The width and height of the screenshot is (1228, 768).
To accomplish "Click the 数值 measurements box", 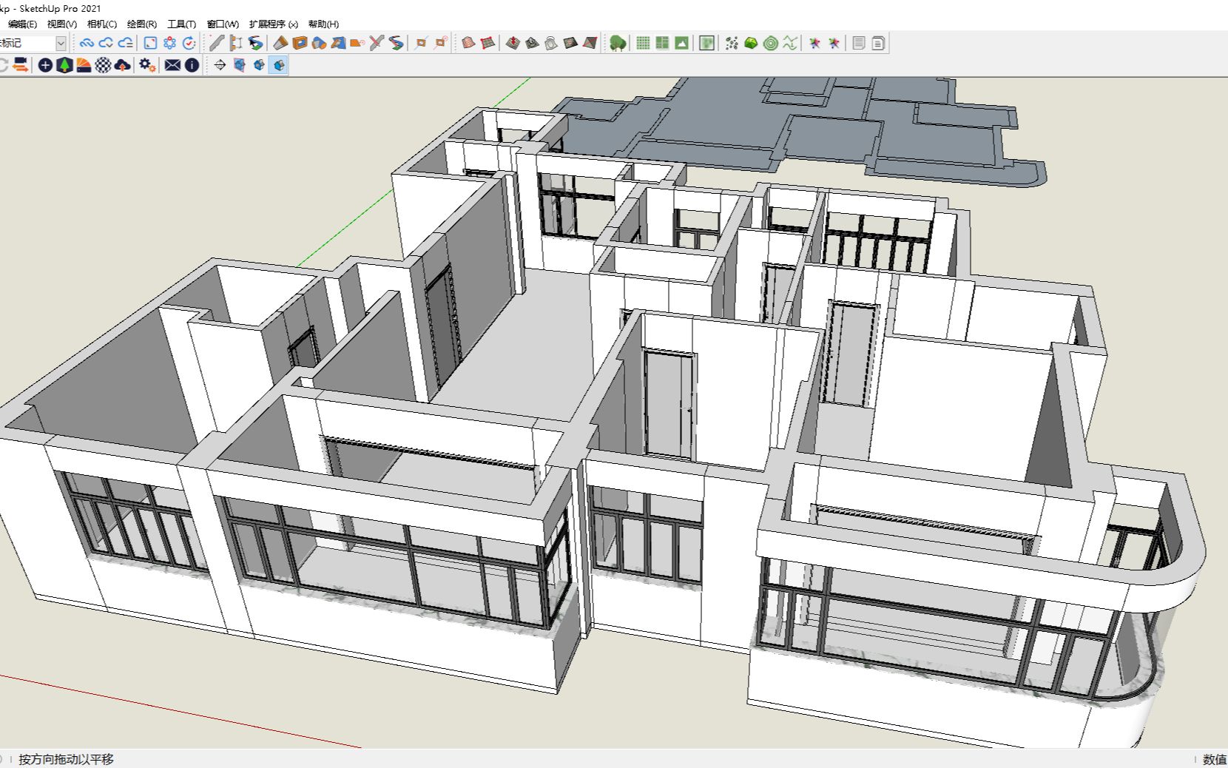I will click(1214, 759).
